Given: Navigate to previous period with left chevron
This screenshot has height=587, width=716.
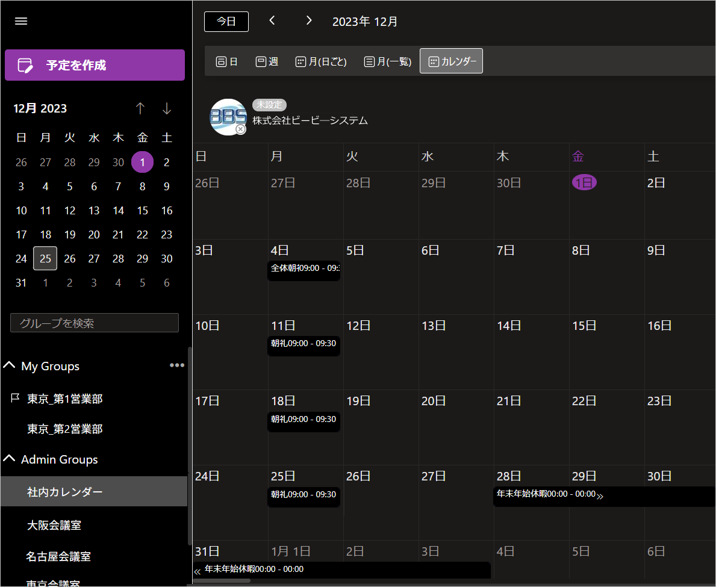Looking at the screenshot, I should click(x=272, y=20).
